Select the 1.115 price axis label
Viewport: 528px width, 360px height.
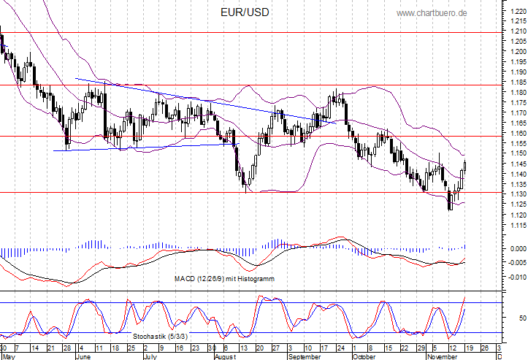[x=515, y=226]
